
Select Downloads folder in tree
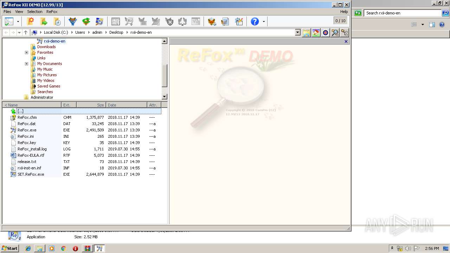[x=46, y=47]
